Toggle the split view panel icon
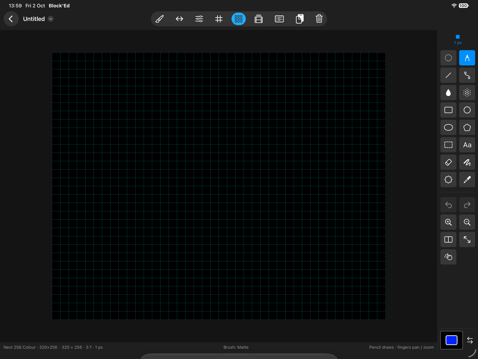This screenshot has height=359, width=478. pos(448,240)
